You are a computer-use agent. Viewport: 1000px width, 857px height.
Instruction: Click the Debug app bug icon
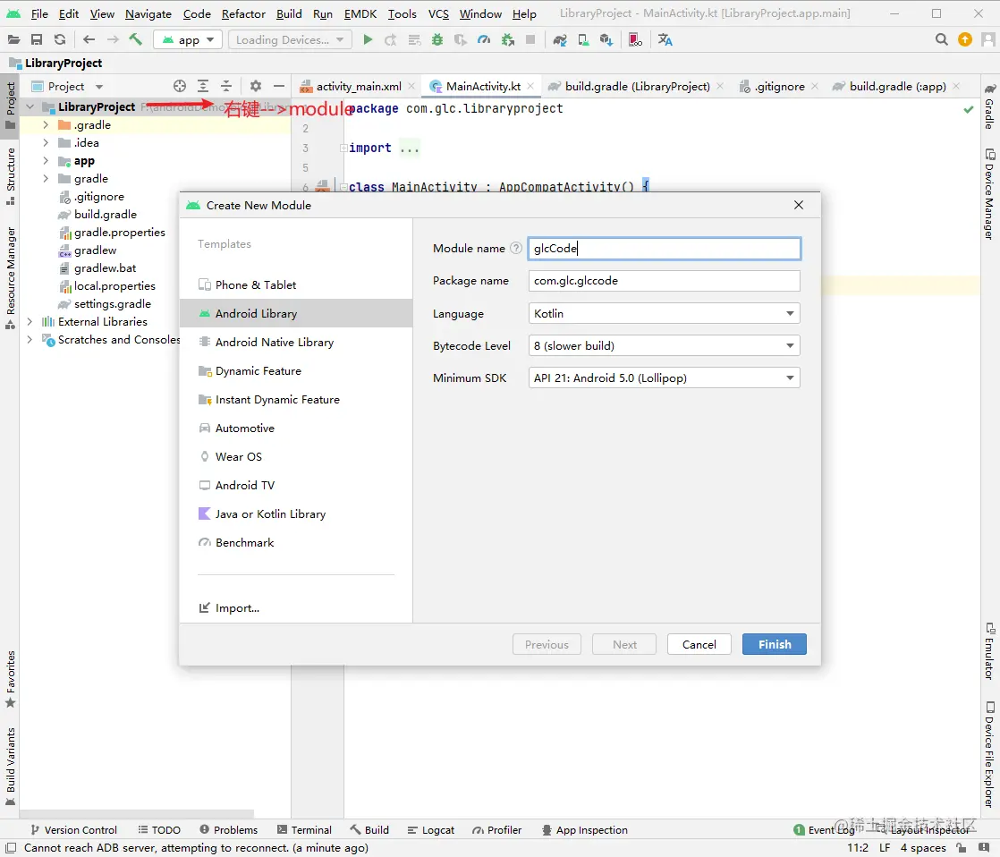(436, 39)
